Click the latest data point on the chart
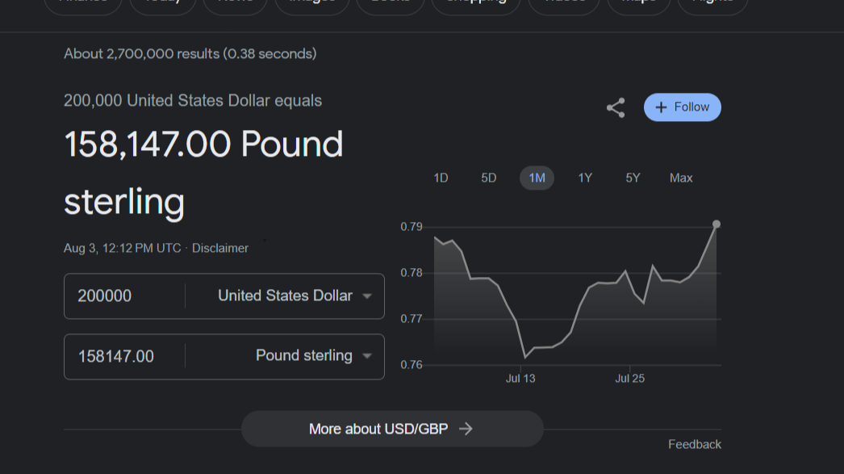The width and height of the screenshot is (844, 474). point(717,224)
